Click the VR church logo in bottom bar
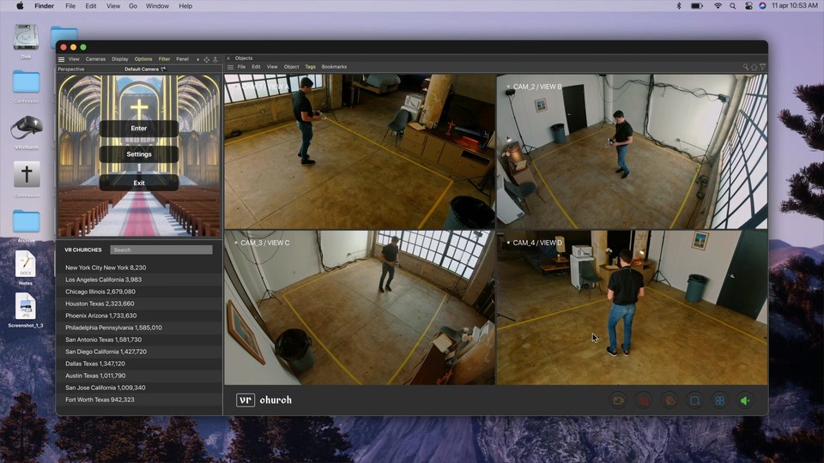824x463 pixels. coord(264,400)
